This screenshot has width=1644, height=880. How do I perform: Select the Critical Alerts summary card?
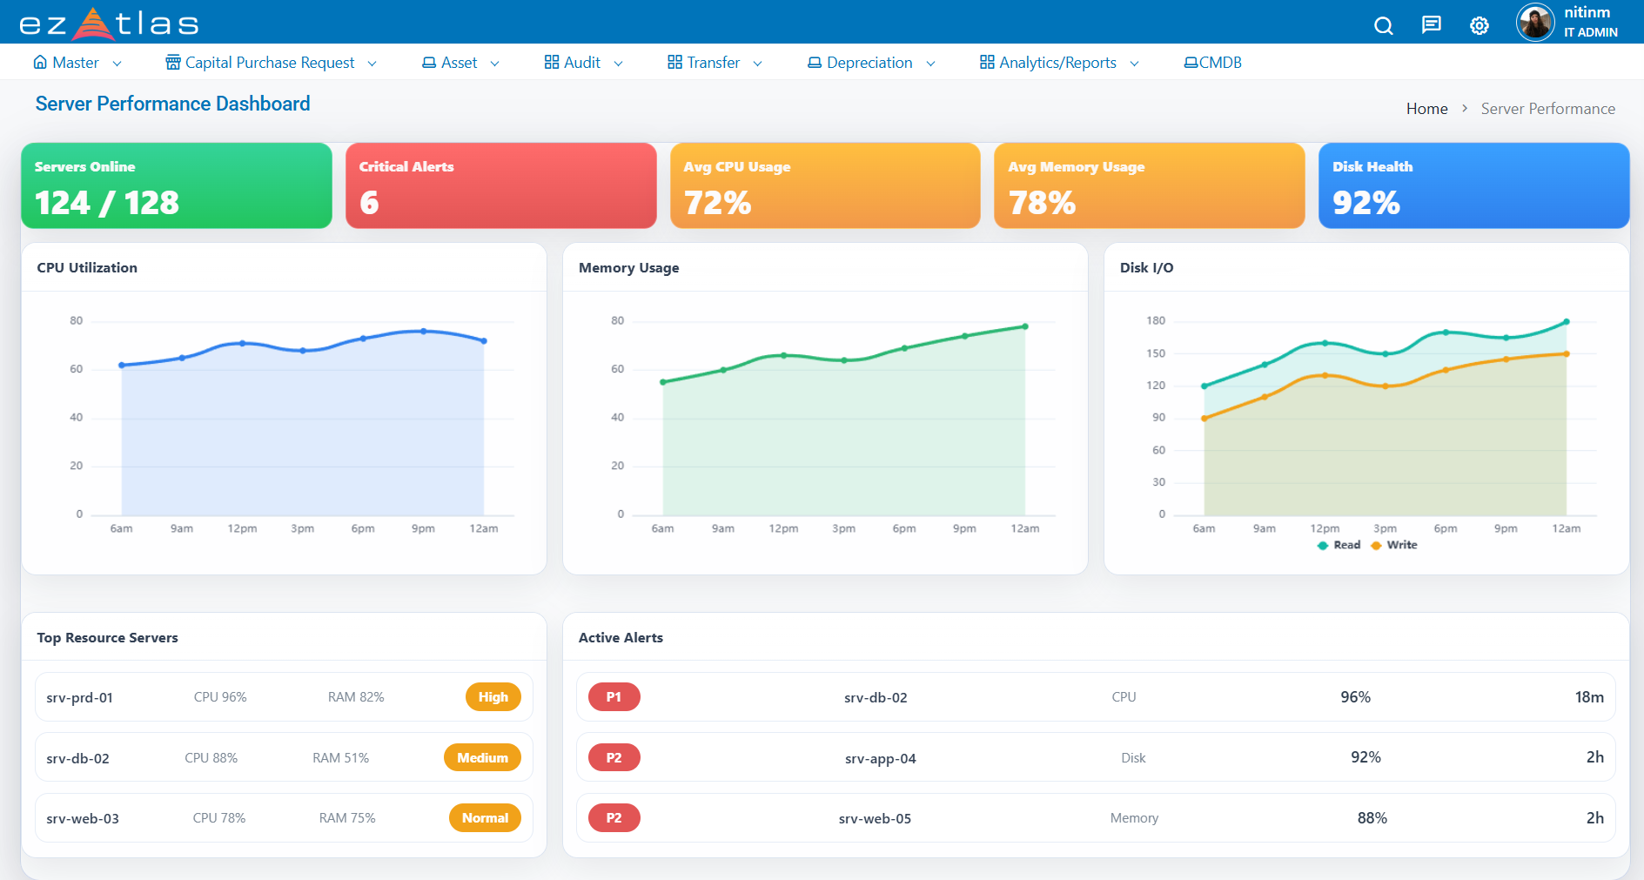(500, 185)
